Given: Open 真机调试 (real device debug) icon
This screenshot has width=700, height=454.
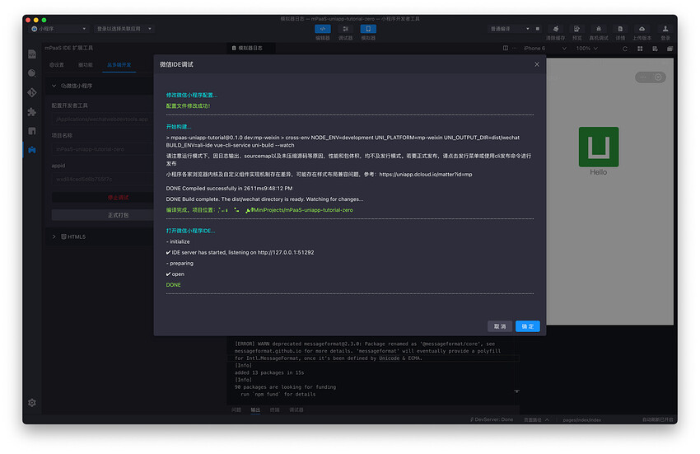Looking at the screenshot, I should point(600,29).
